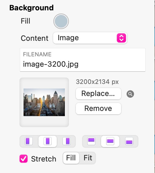Align background image to the bottom
Viewport: 155px width, 173px height.
click(x=129, y=141)
